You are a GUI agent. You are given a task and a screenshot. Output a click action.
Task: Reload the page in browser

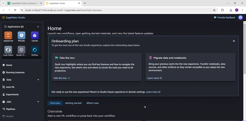[15, 10]
